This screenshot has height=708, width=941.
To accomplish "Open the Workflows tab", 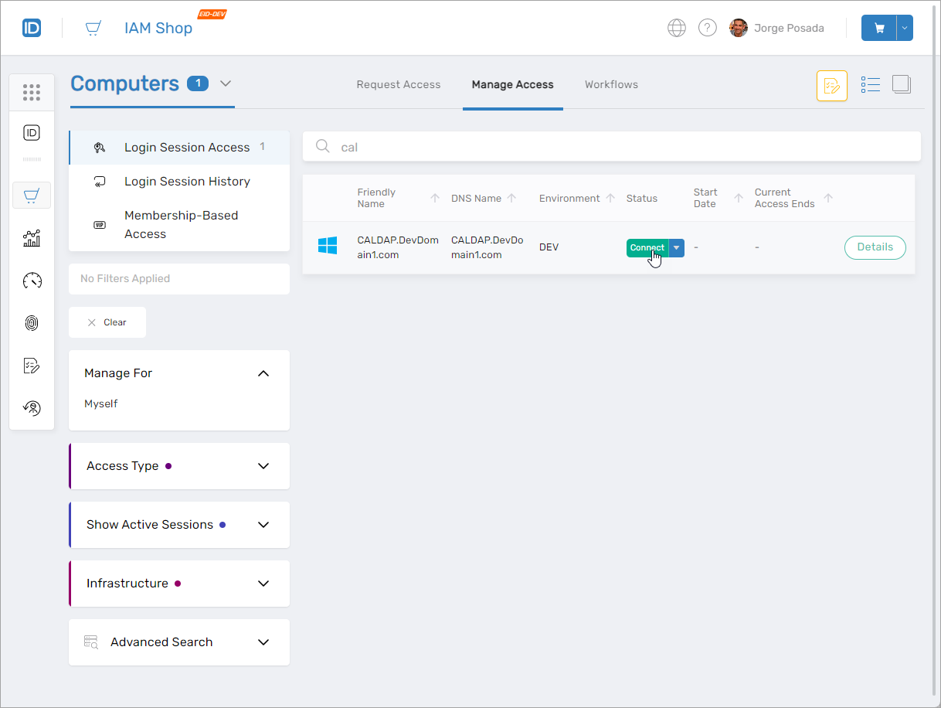I will 611,85.
